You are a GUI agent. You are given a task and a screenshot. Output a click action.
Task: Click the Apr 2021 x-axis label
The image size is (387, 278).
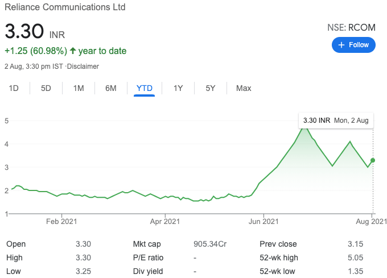point(164,222)
